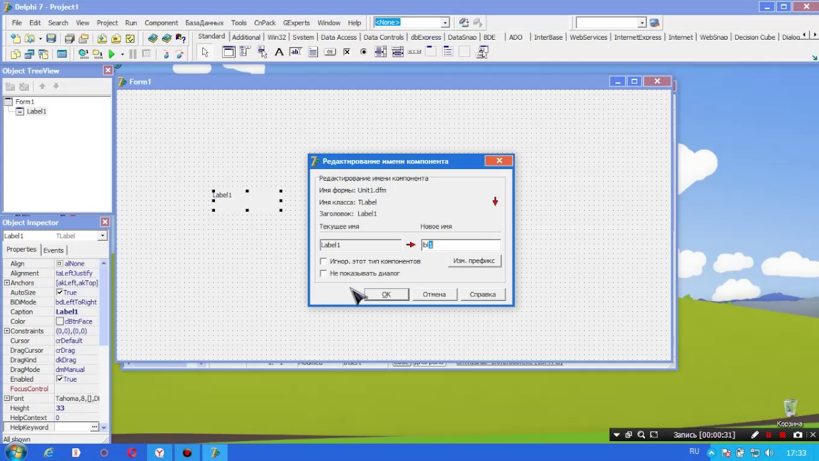Select the Edit 'ab' component icon
The image size is (819, 461).
click(x=296, y=52)
